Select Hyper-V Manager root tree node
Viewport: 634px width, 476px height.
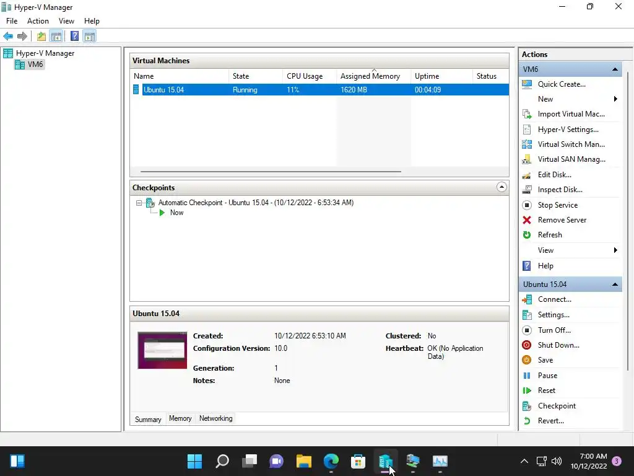coord(45,53)
